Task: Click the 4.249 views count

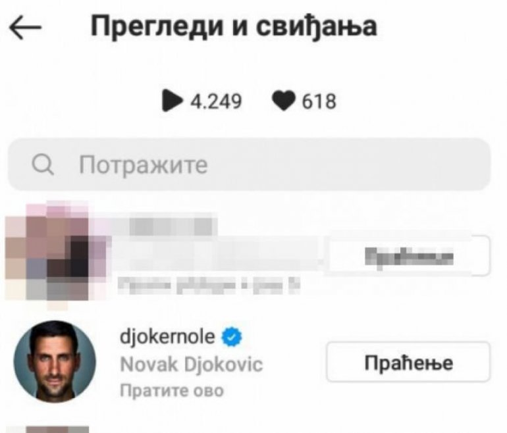Action: pos(216,101)
